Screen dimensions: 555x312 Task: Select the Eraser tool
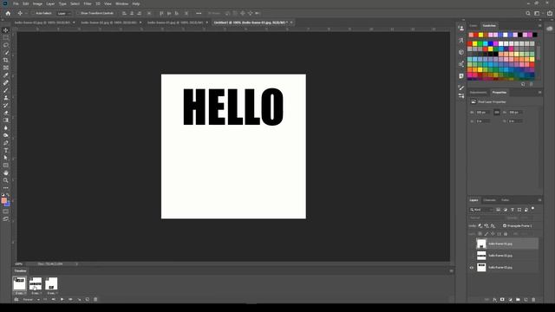pos(6,113)
